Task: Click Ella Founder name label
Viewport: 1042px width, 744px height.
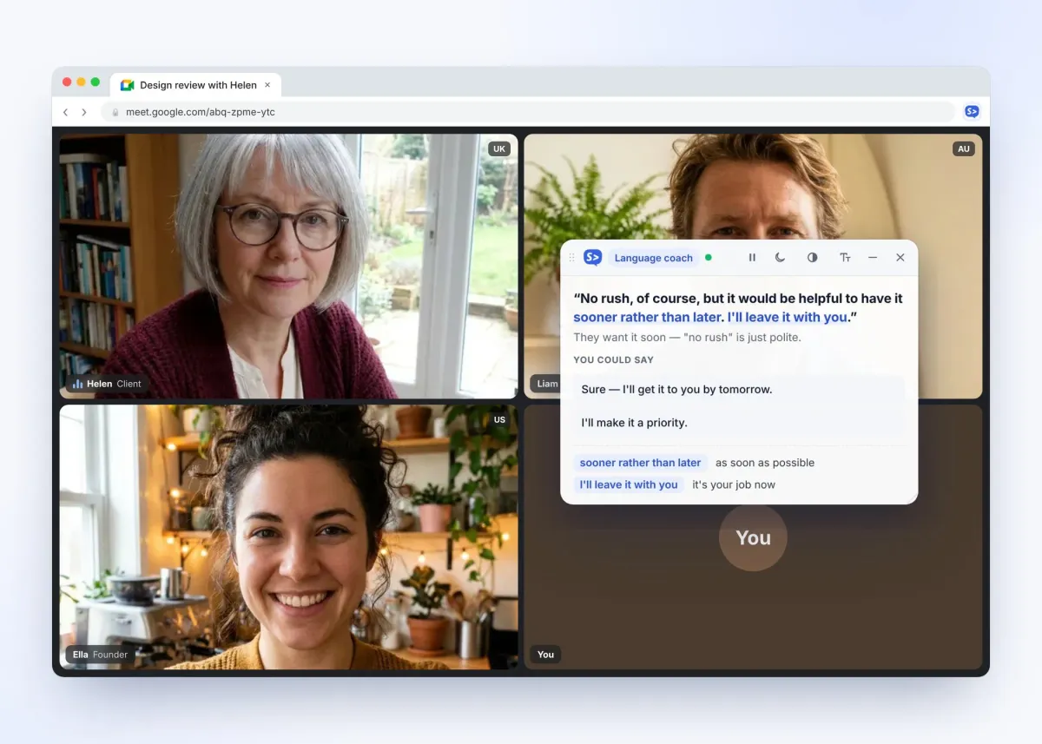Action: (x=101, y=655)
